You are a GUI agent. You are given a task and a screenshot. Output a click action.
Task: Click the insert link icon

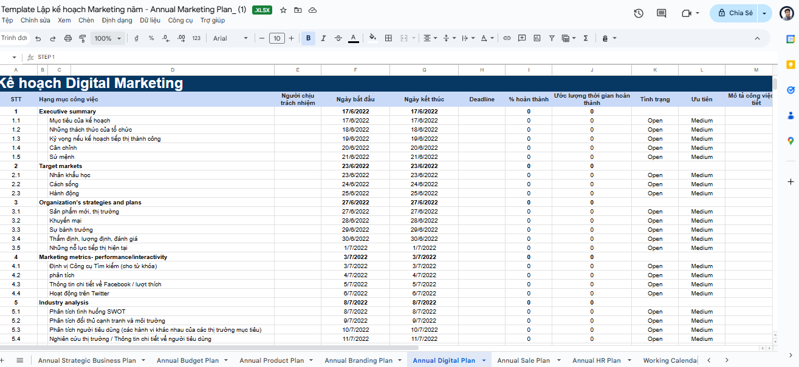(x=507, y=38)
